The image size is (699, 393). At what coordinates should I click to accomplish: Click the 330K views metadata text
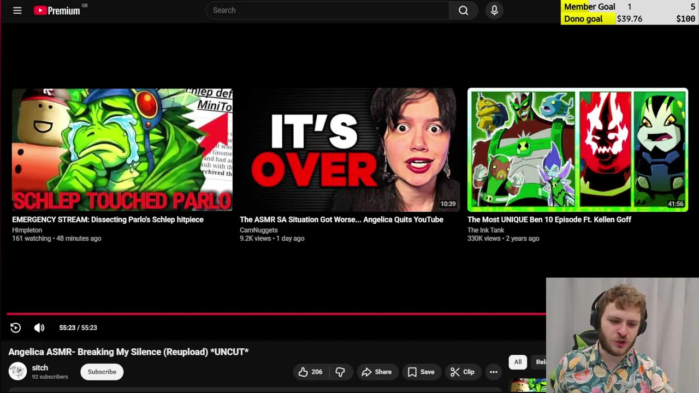484,239
